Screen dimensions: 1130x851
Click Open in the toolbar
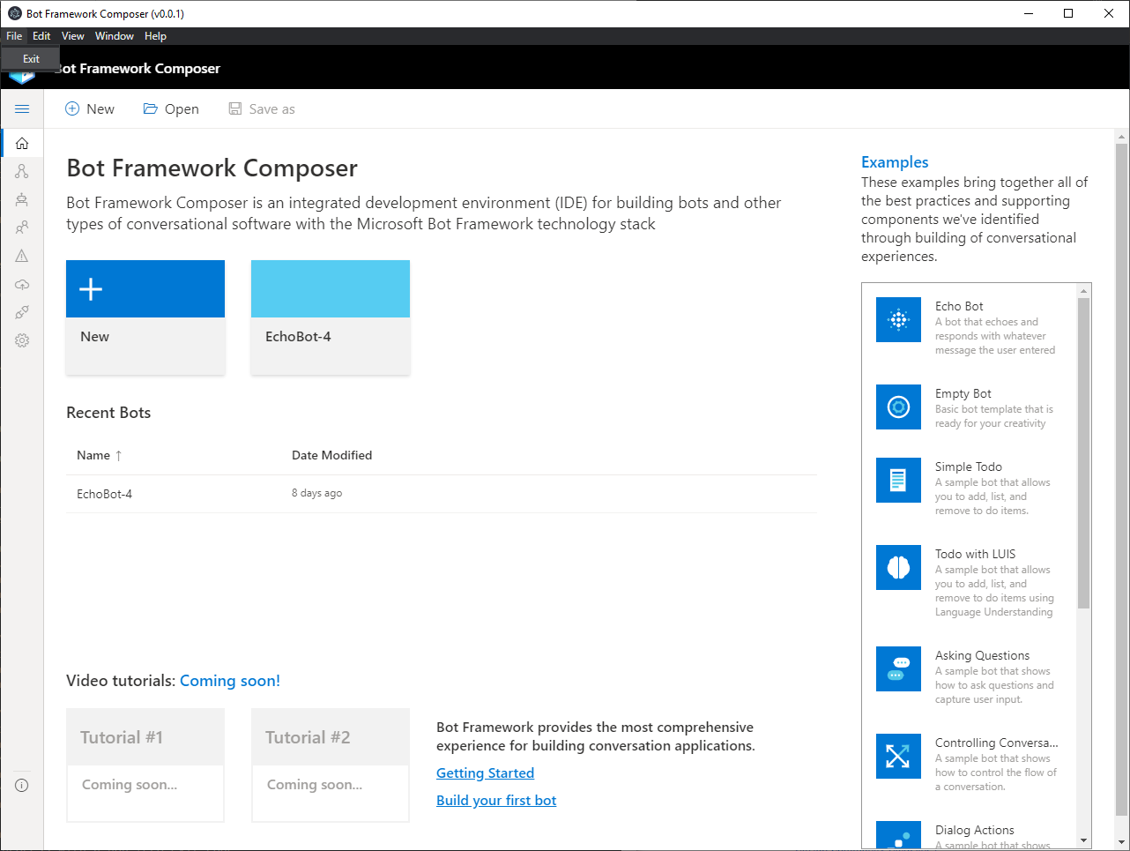171,108
